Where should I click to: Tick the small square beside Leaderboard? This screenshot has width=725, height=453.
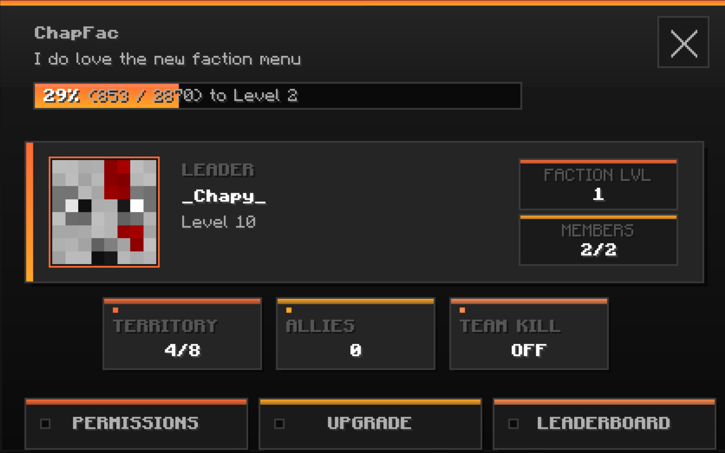[x=513, y=424]
